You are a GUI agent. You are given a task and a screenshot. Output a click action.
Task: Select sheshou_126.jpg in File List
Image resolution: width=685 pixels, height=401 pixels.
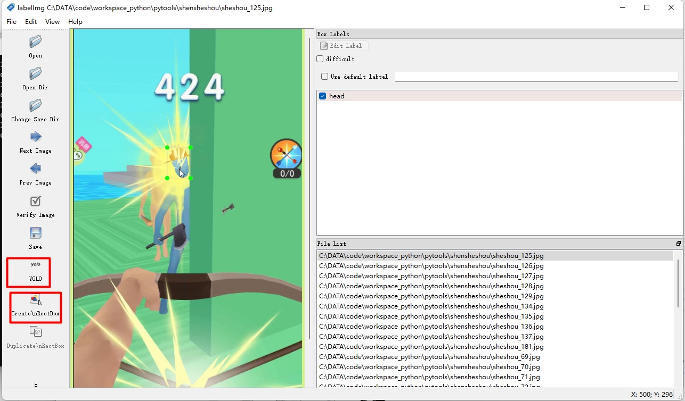495,266
